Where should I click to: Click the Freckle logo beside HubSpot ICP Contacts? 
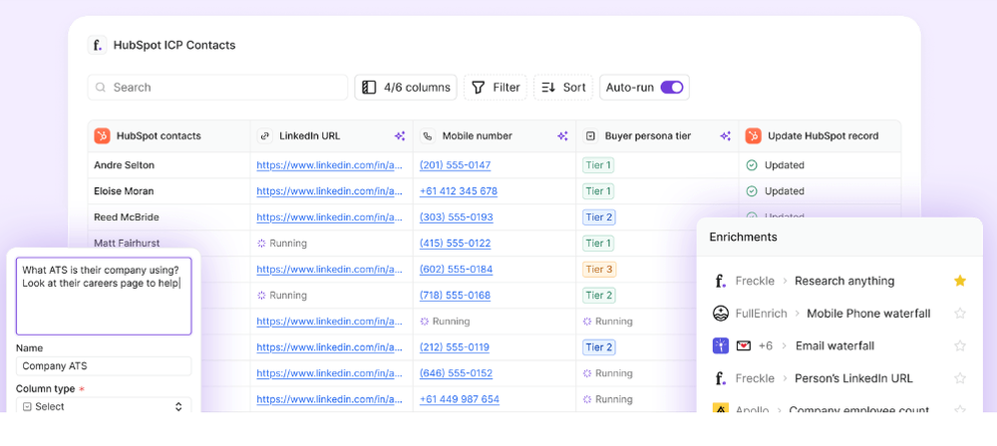(97, 45)
